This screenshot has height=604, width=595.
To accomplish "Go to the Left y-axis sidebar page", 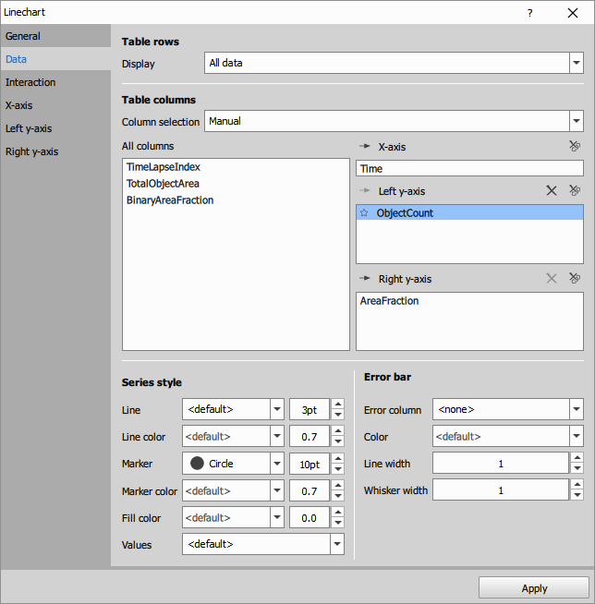I will [x=55, y=128].
